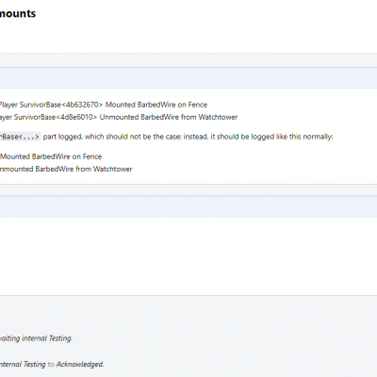Select the line "Mounted BarbedWire on Fence" with SurvivorBase<4b632670>
The image size is (377, 377).
[x=104, y=105]
